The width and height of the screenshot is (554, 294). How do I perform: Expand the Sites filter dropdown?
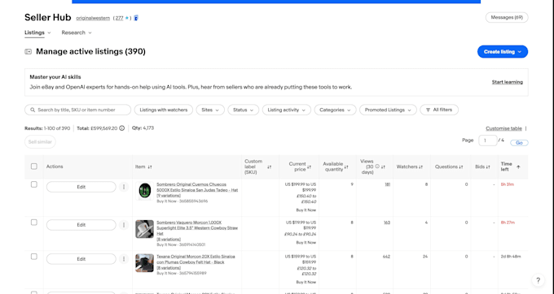210,110
